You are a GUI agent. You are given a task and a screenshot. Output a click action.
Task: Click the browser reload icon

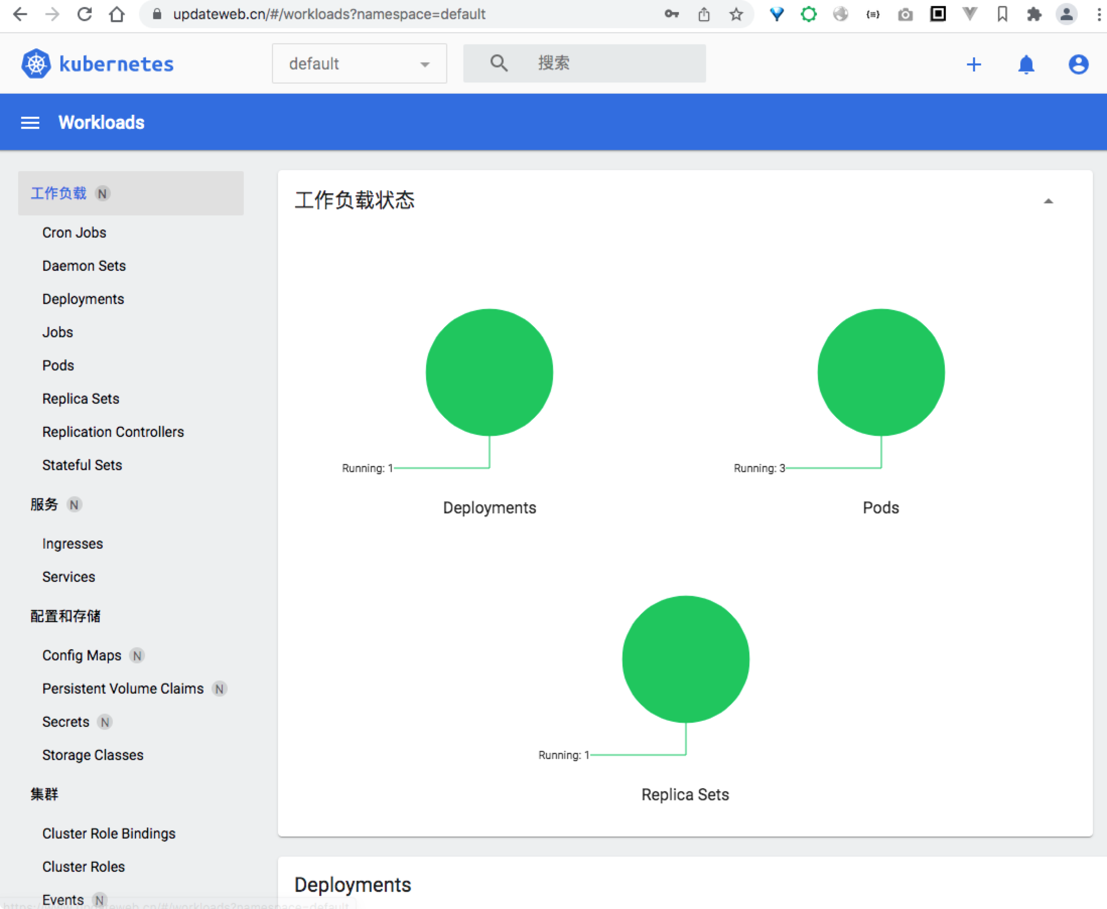pos(84,14)
